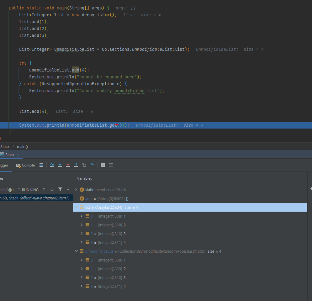Screen dimensions: 312x301
Task: Click the 'p' parameter icon beside args
Action: point(82,198)
